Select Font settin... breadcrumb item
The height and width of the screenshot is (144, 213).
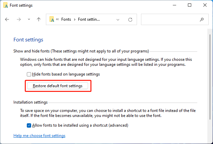pos(89,19)
